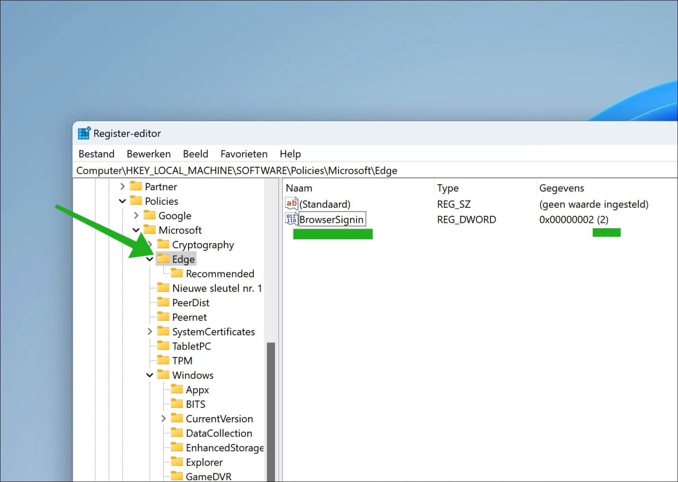
Task: Select the BITS folder icon
Action: [177, 404]
